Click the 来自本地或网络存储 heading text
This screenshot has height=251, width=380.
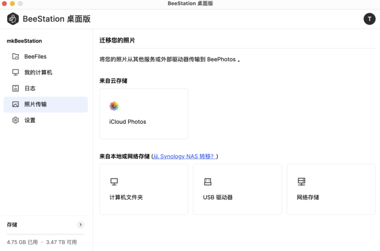point(124,157)
